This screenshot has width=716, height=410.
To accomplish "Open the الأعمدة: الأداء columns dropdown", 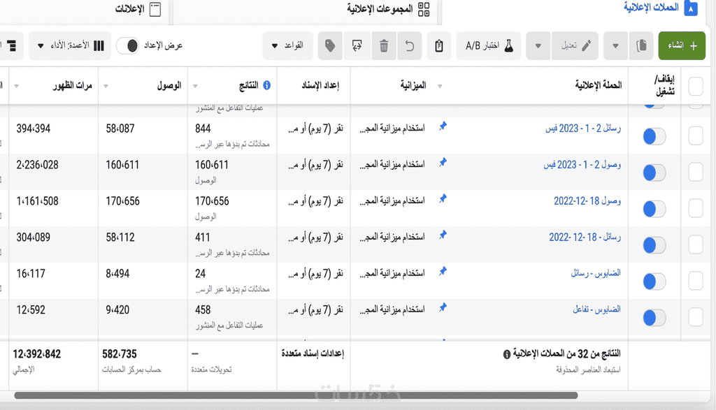I will [x=70, y=45].
